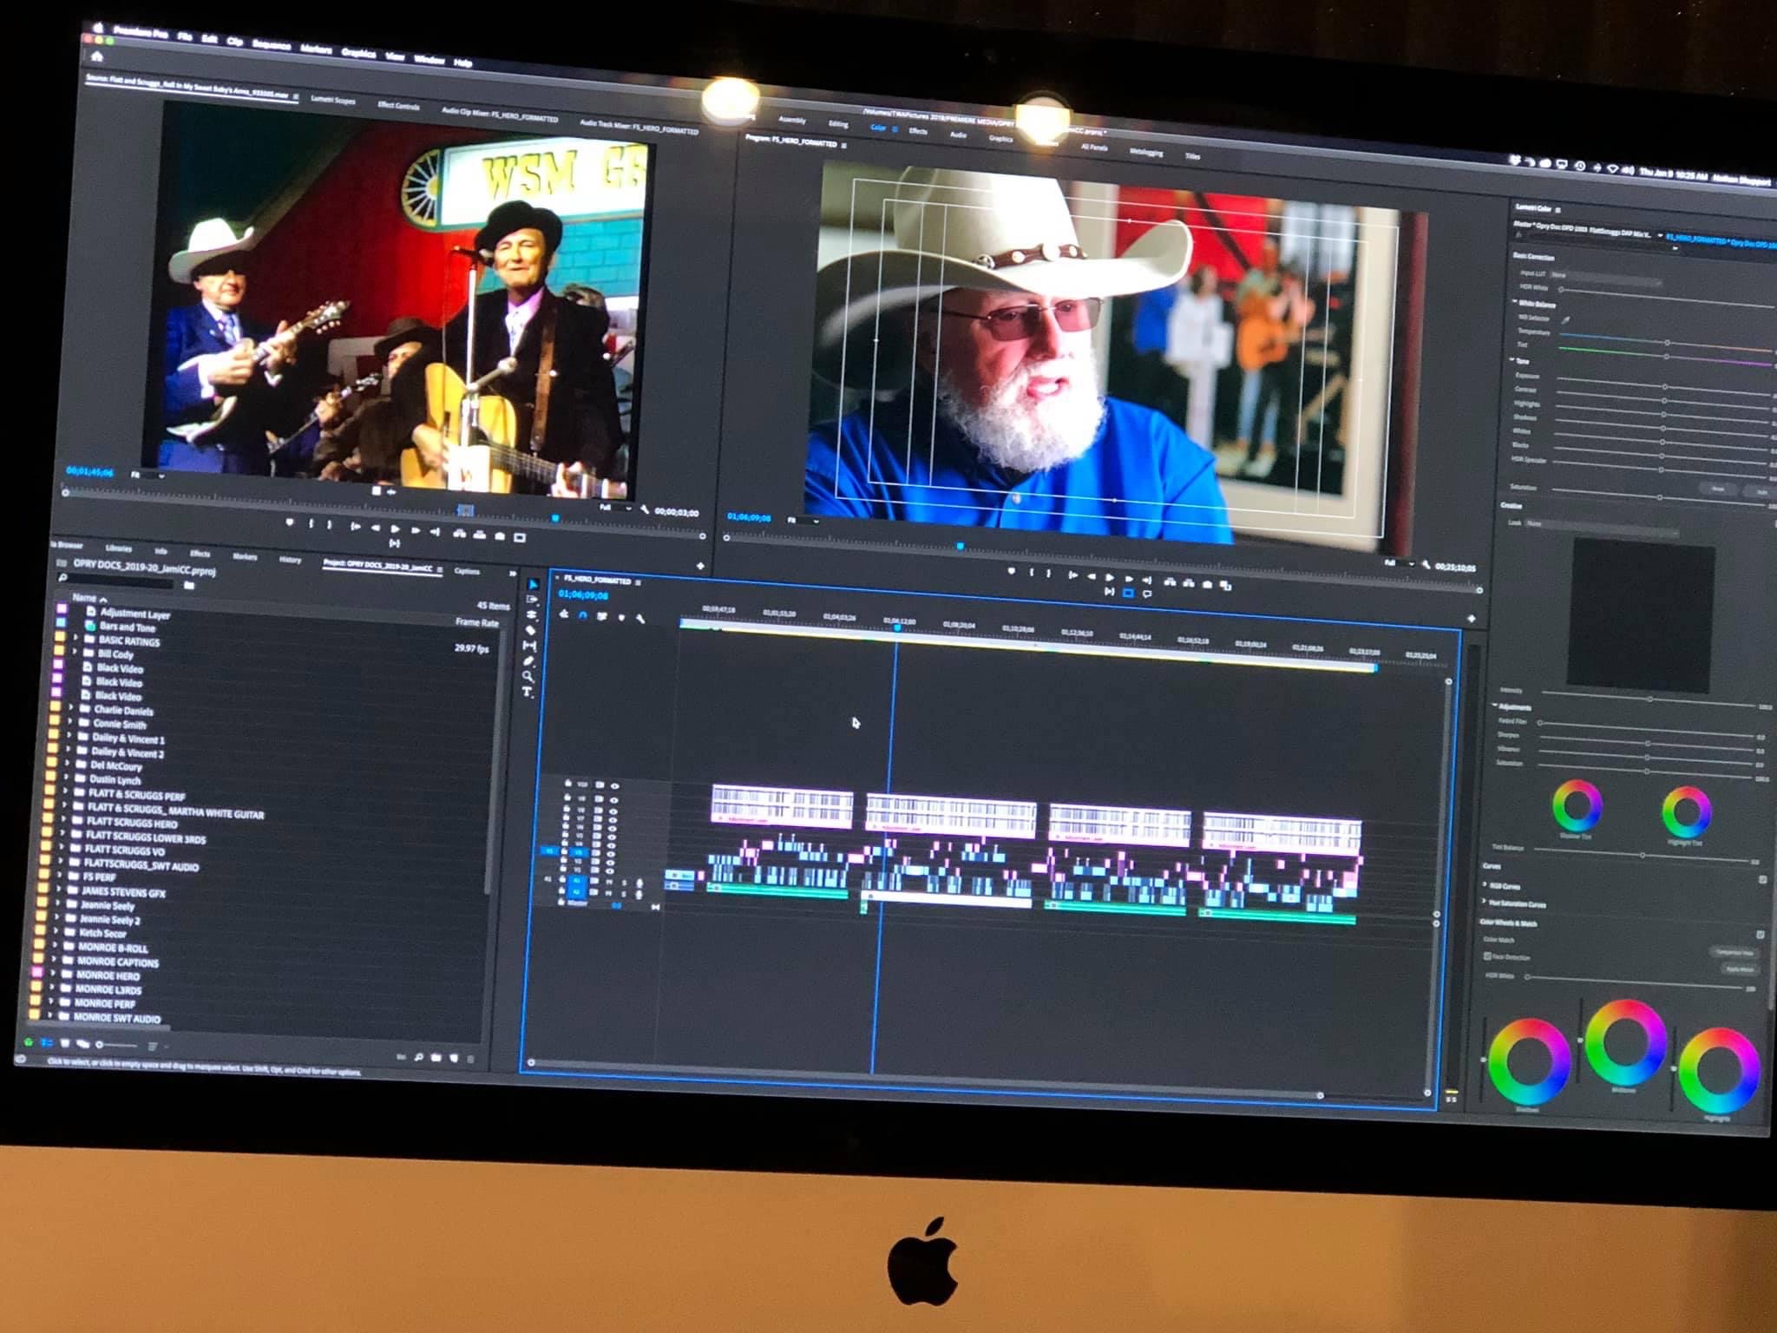Image resolution: width=1777 pixels, height=1333 pixels.
Task: Select the Slip tool
Action: (530, 646)
